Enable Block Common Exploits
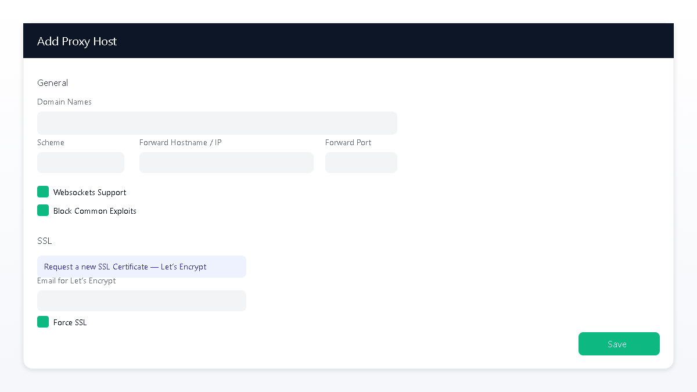This screenshot has height=392, width=697. tap(43, 210)
